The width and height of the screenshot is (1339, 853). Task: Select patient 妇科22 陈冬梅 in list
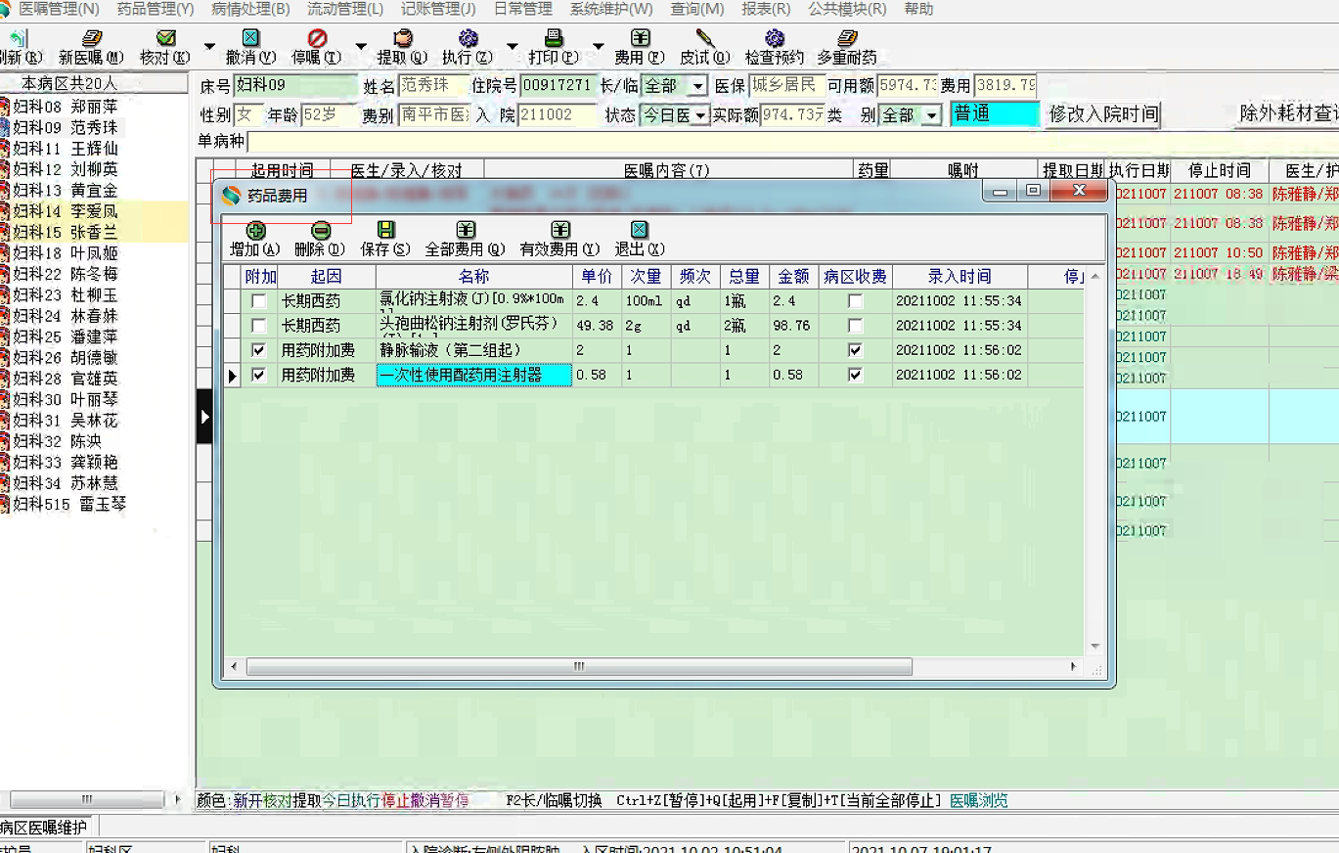coord(95,274)
